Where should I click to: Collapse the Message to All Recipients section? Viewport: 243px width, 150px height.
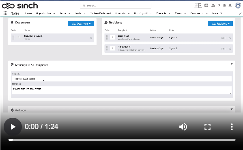[232, 64]
